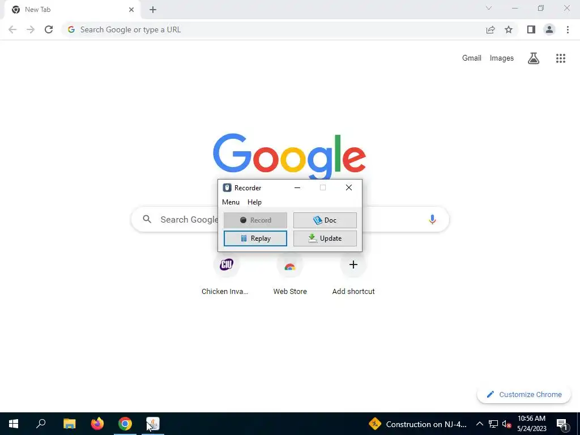The height and width of the screenshot is (435, 580).
Task: Toggle the Chrome side panel
Action: tap(531, 29)
